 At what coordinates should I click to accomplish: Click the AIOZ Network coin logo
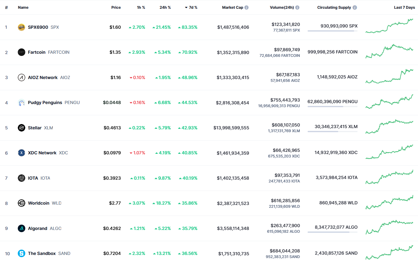pyautogui.click(x=22, y=77)
